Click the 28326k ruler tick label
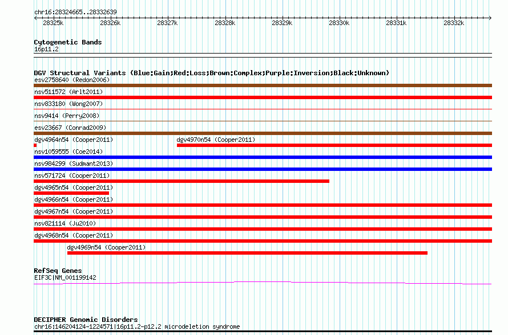This screenshot has width=508, height=335. point(110,23)
